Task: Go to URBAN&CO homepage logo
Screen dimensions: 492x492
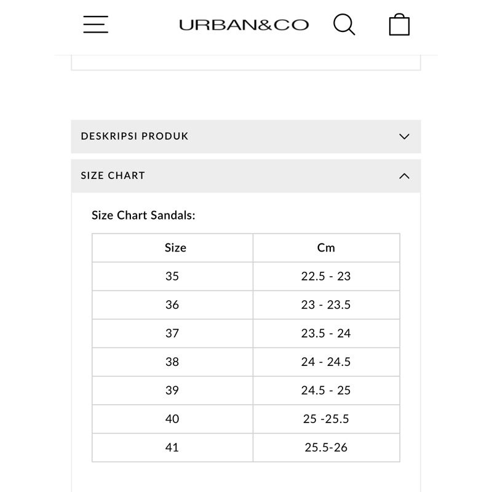Action: tap(244, 25)
